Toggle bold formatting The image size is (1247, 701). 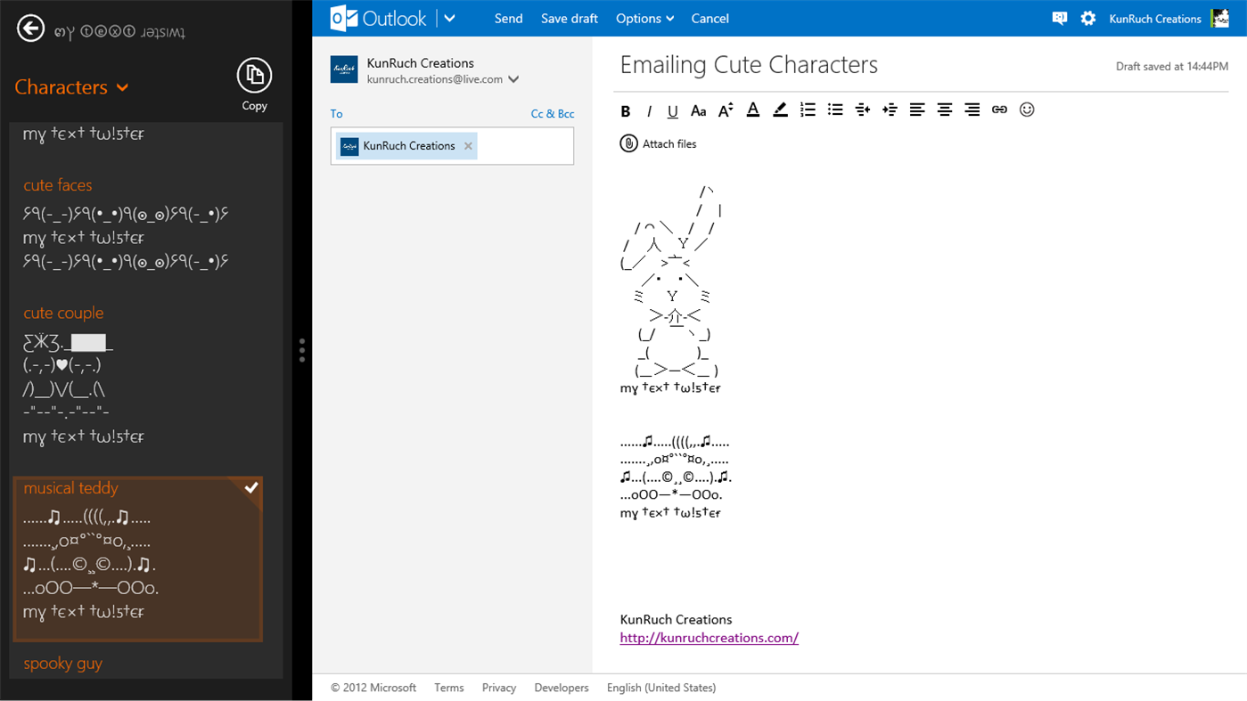pos(626,110)
